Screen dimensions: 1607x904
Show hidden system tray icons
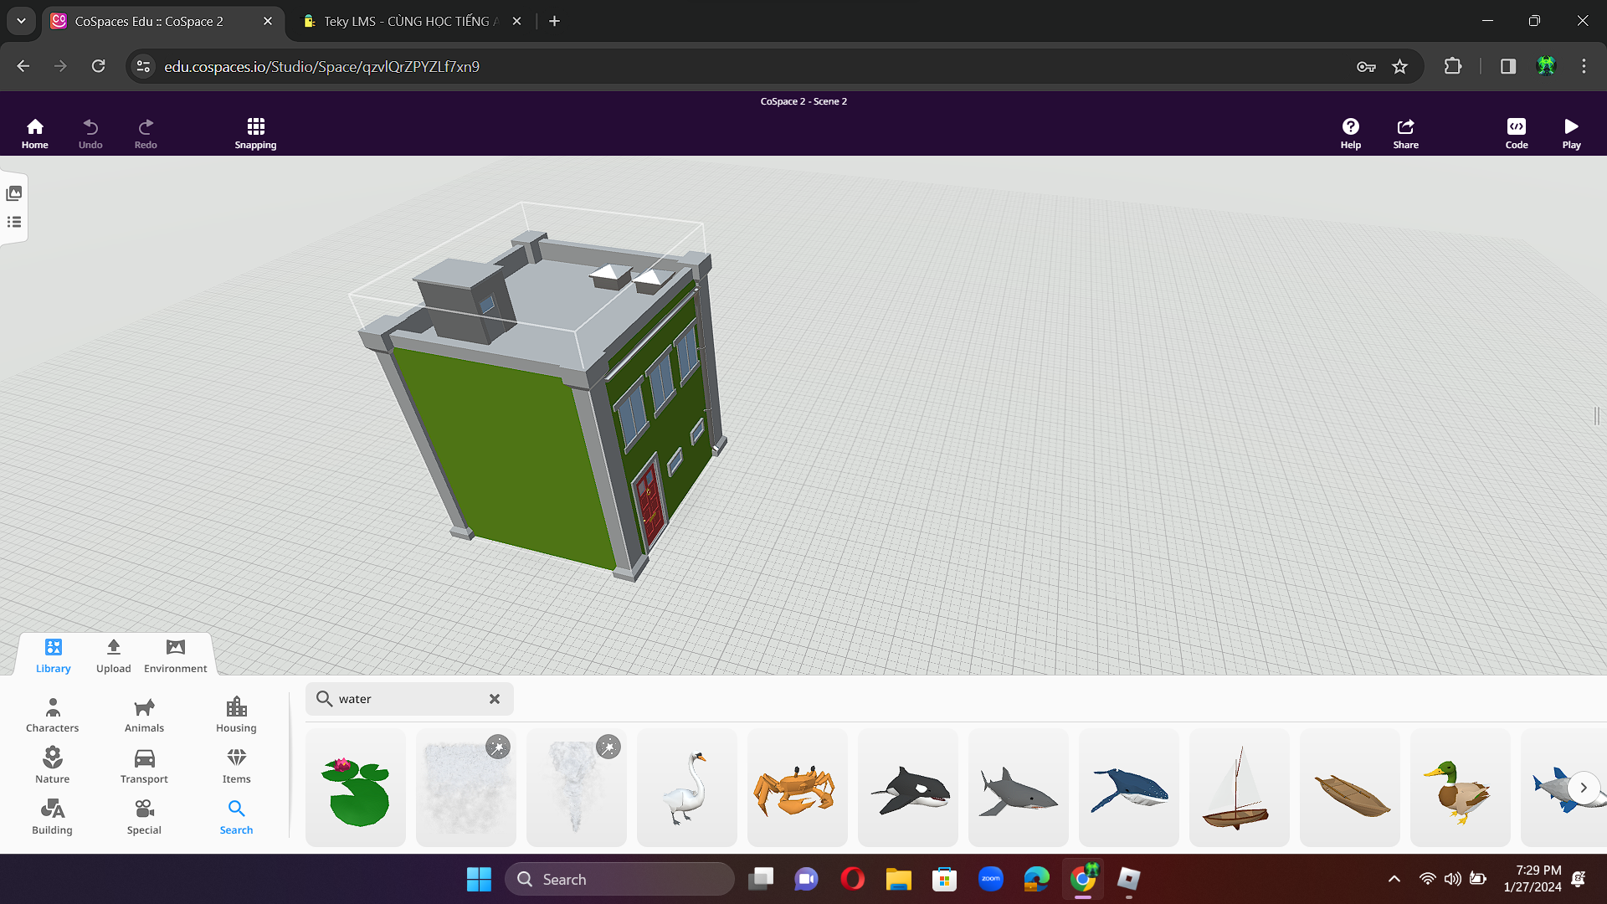pos(1394,879)
